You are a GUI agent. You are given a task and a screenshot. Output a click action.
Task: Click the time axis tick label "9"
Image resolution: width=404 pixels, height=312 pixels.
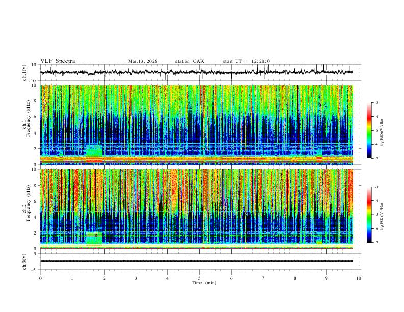(x=326, y=278)
